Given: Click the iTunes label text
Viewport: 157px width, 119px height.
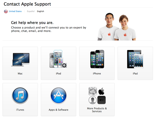Looking at the screenshot, I should click(20, 110).
